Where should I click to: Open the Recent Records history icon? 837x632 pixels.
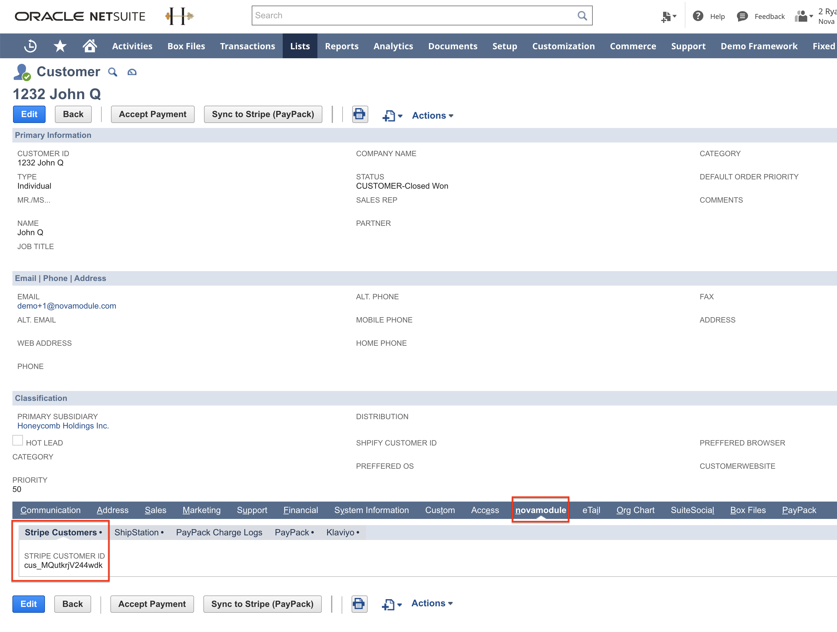click(x=30, y=46)
